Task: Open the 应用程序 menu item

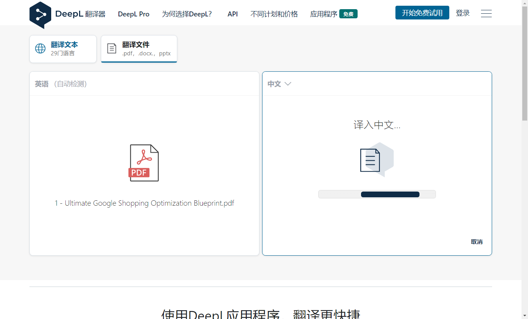Action: tap(324, 14)
